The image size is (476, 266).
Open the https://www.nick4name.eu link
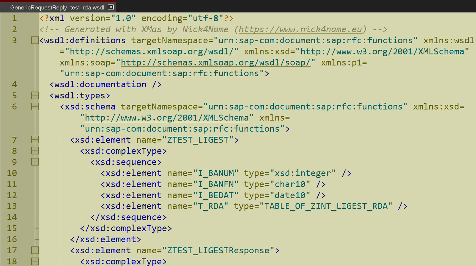coord(300,29)
